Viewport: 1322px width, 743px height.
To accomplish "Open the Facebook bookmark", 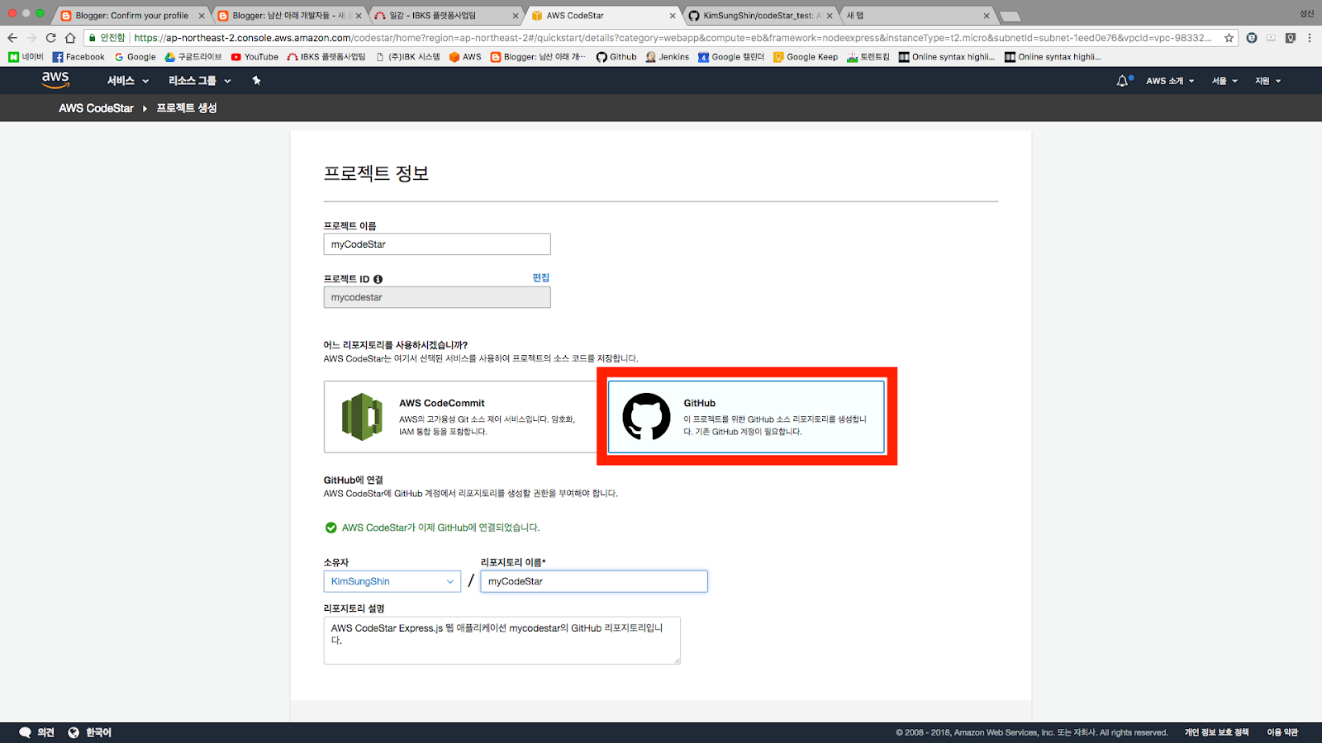I will pos(78,57).
